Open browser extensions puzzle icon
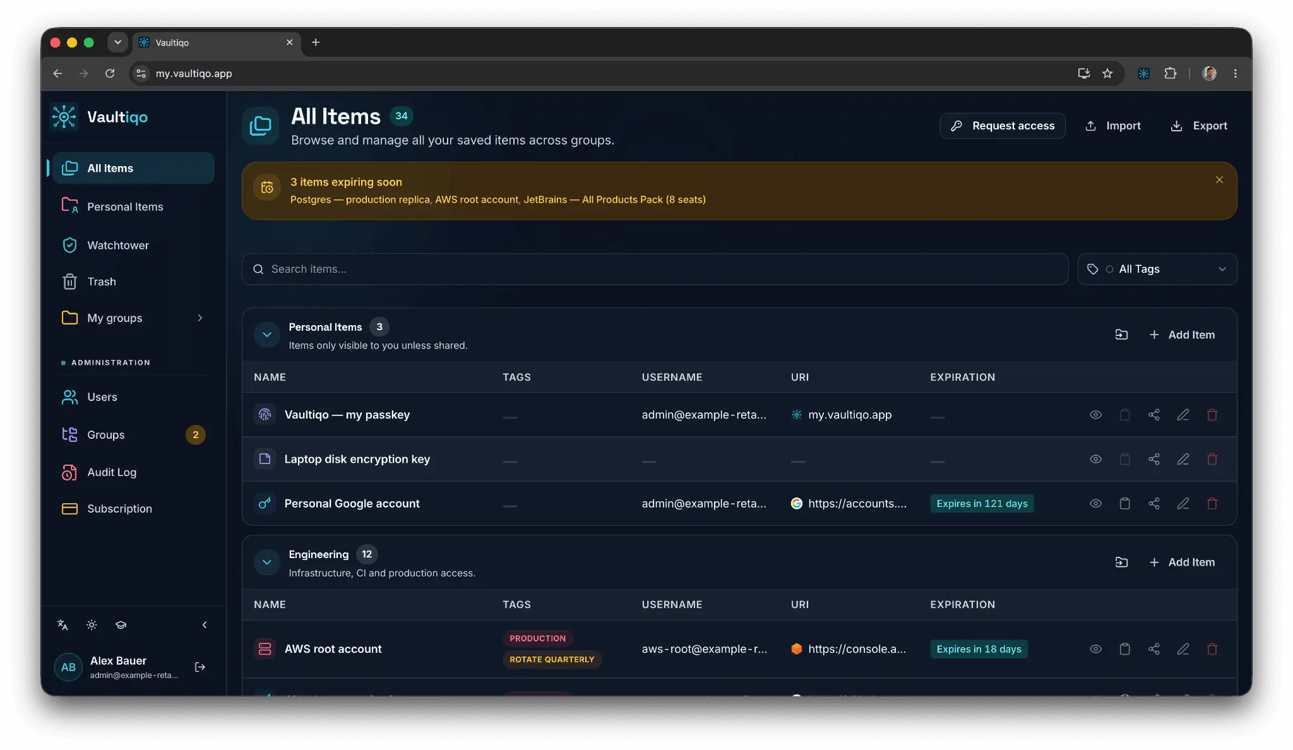Image resolution: width=1293 pixels, height=750 pixels. (x=1170, y=73)
